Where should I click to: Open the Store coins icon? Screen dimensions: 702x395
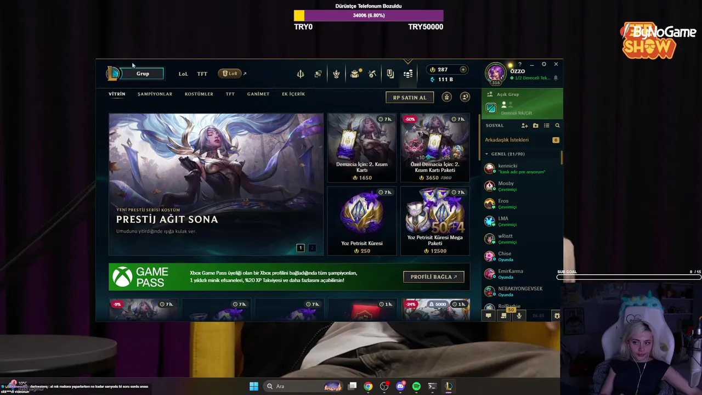[x=408, y=74]
